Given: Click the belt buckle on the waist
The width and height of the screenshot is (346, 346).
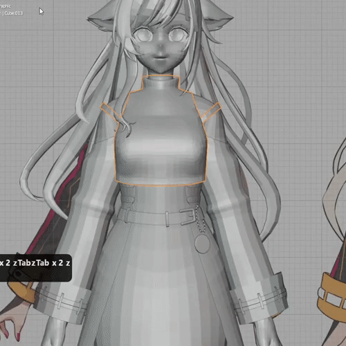Looking at the screenshot, I should point(188,217).
